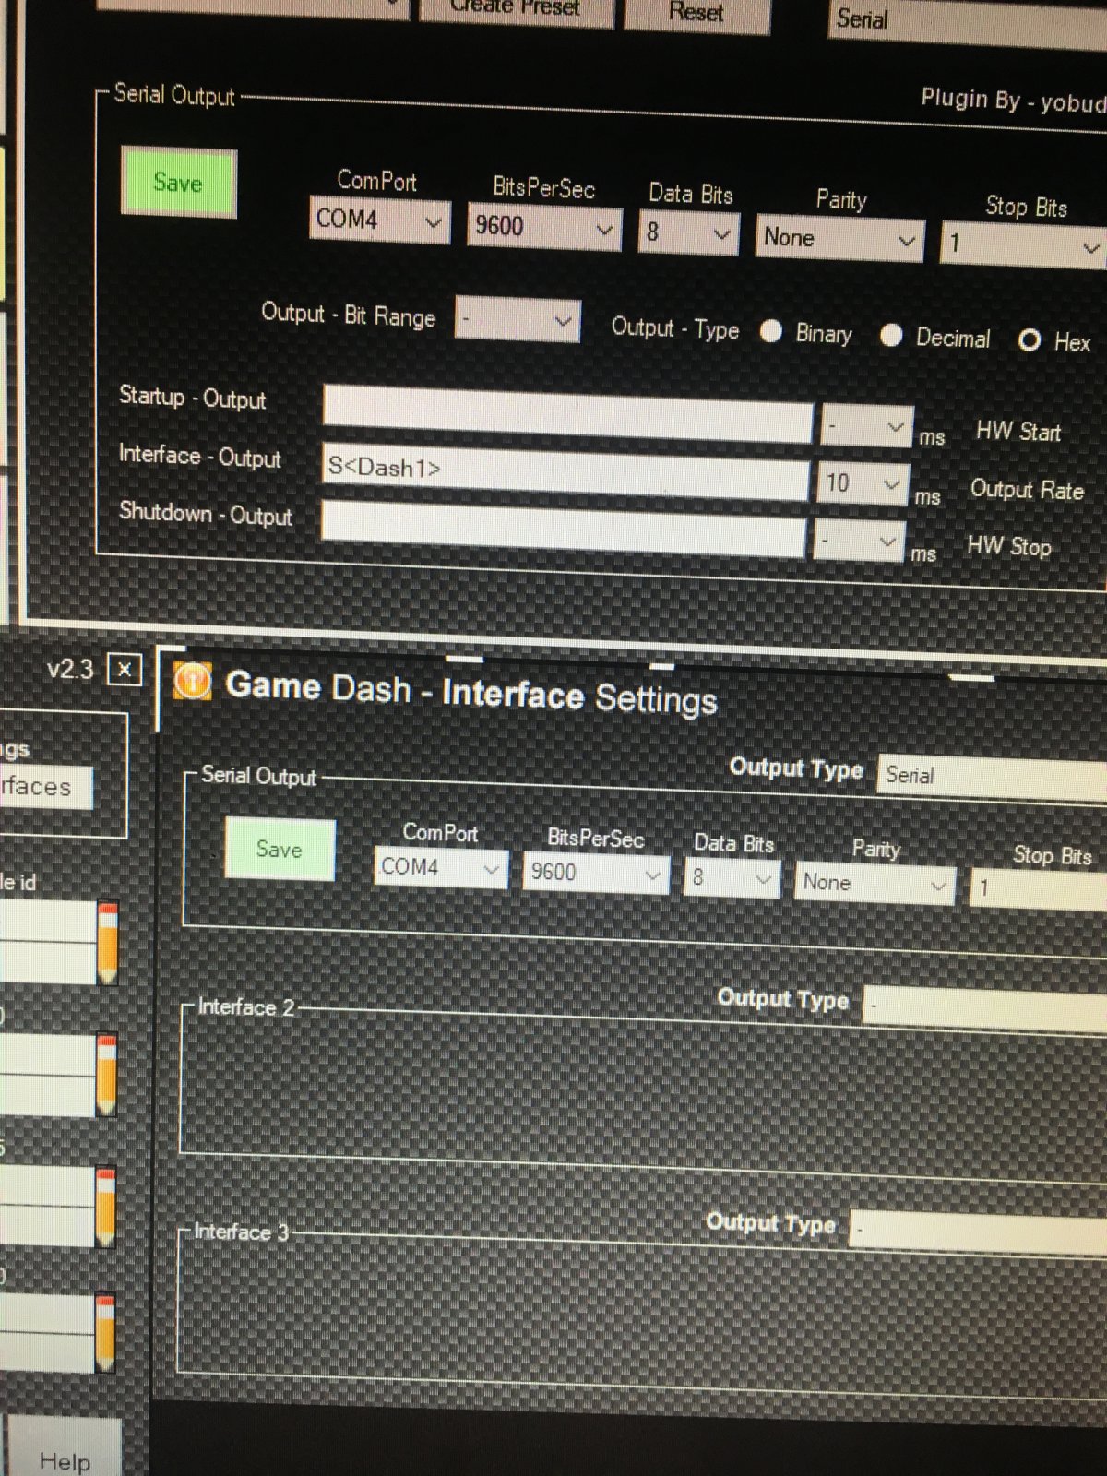Open Parity None dropdown in upper window
Image resolution: width=1107 pixels, height=1476 pixels.
click(839, 239)
